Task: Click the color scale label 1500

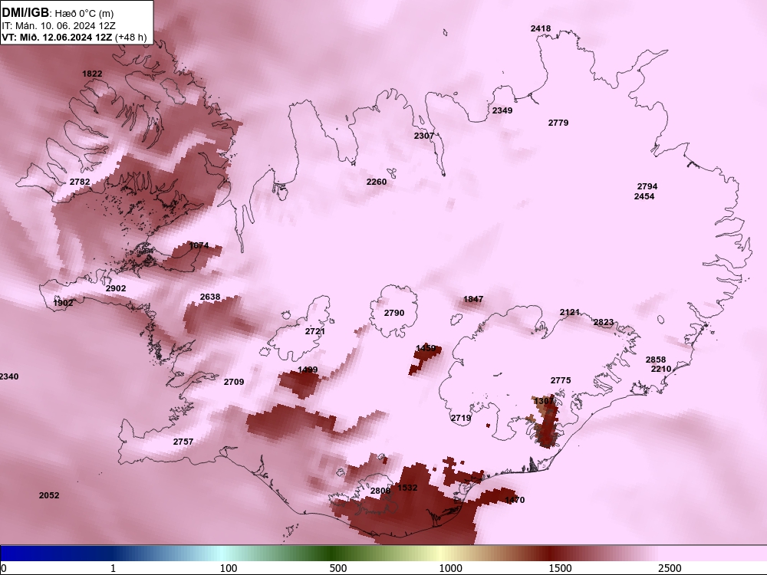Action: pos(560,568)
